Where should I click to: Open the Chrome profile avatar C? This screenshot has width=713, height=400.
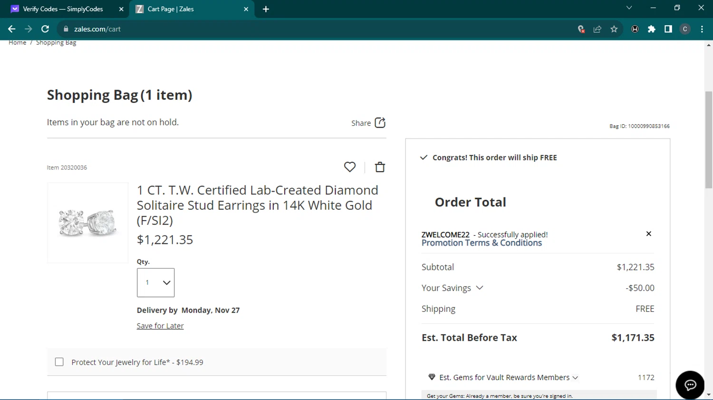click(x=685, y=29)
